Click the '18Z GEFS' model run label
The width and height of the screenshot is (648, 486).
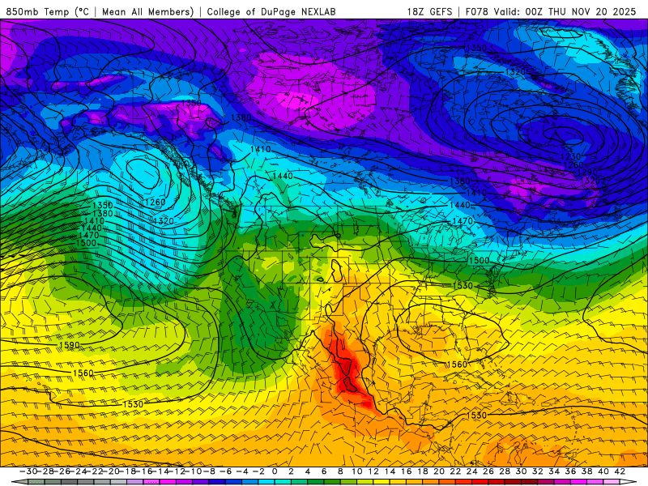tap(430, 11)
